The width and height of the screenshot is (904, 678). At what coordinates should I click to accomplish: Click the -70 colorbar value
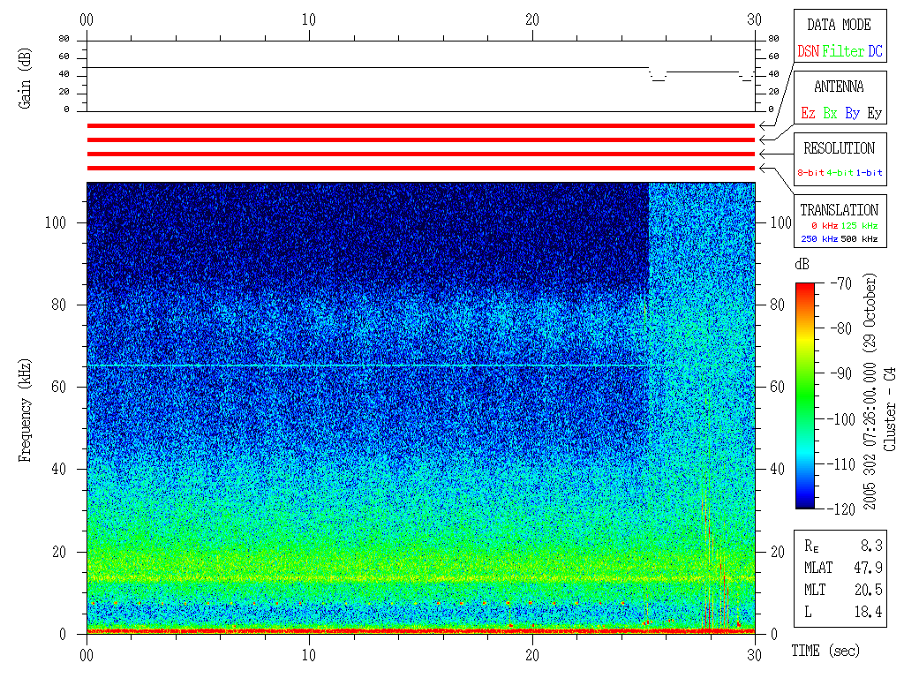[x=841, y=283]
